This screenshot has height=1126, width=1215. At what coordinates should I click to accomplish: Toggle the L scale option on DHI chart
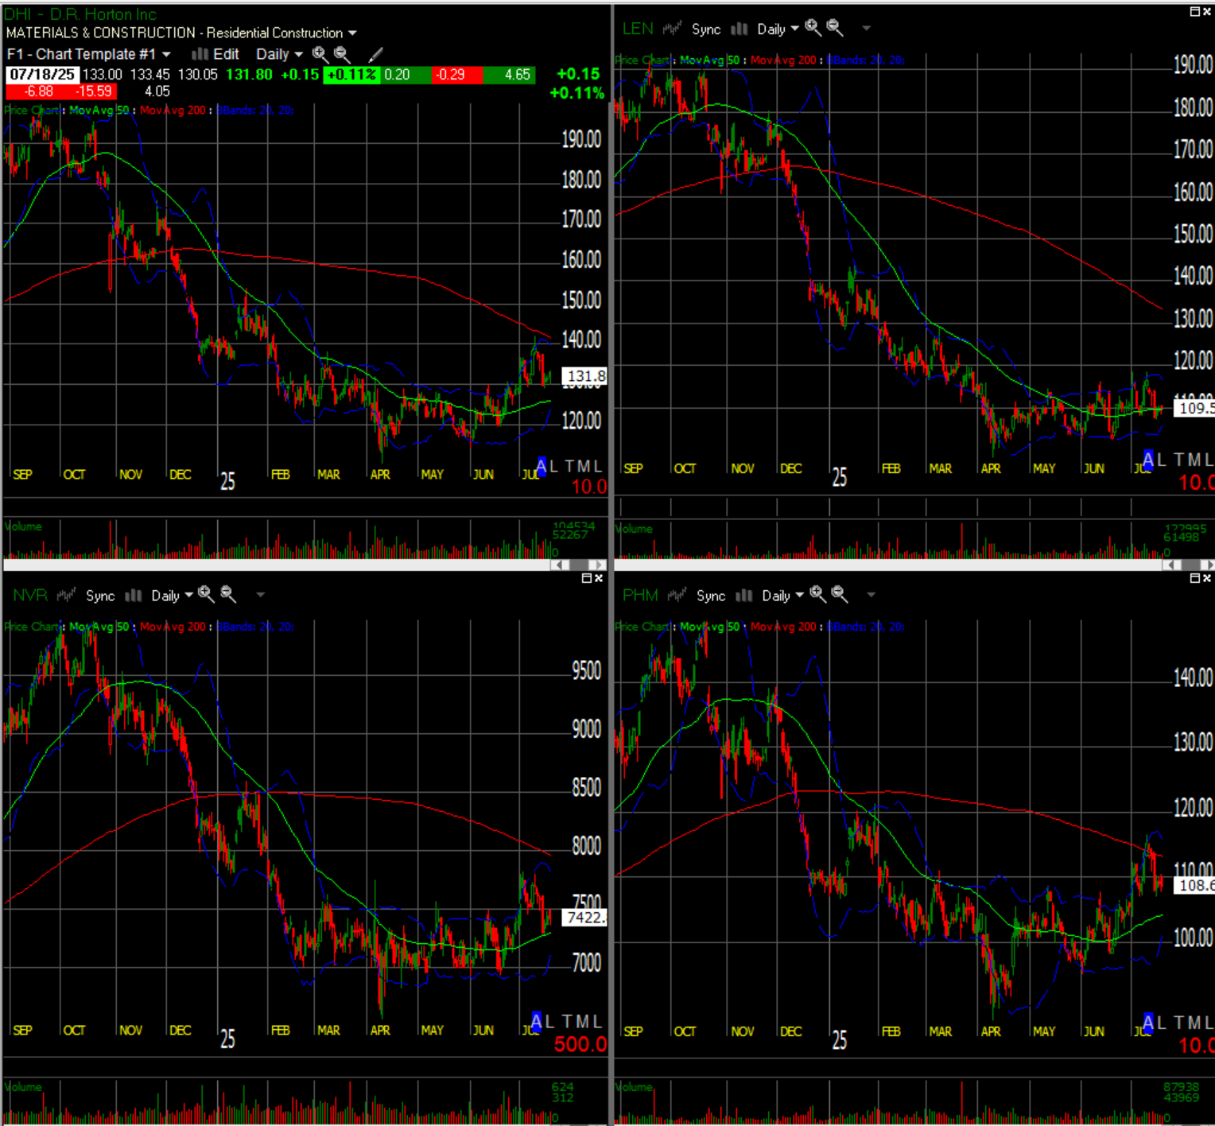point(553,467)
